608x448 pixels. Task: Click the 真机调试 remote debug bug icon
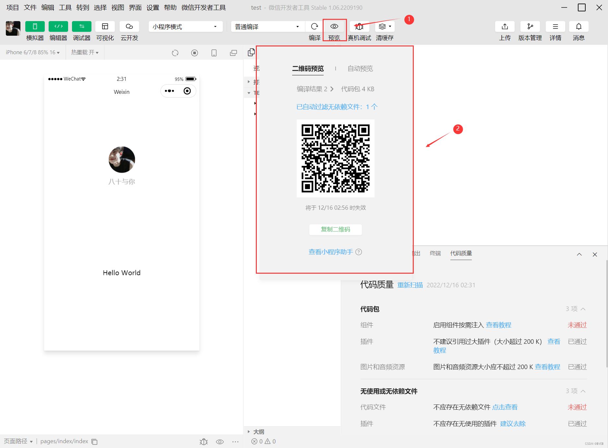point(359,27)
